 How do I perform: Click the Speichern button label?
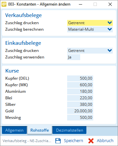(x=73, y=141)
